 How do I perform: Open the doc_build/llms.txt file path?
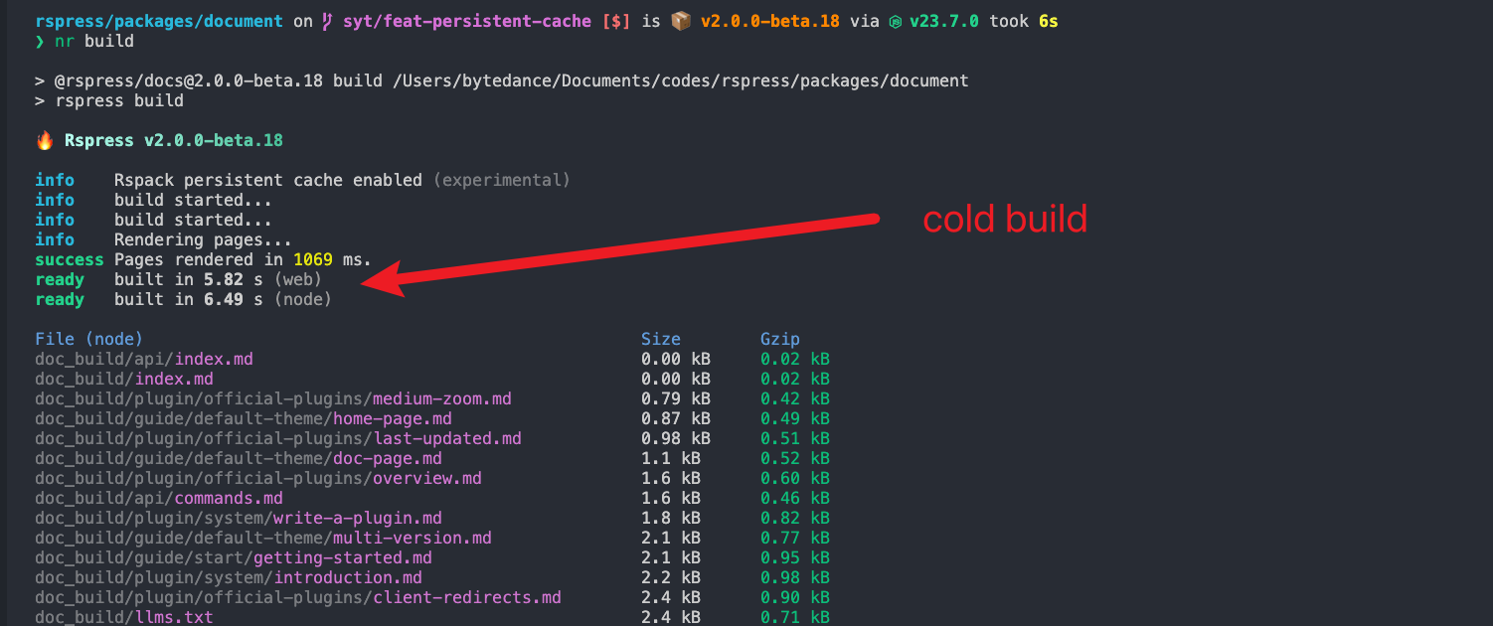pos(124,617)
